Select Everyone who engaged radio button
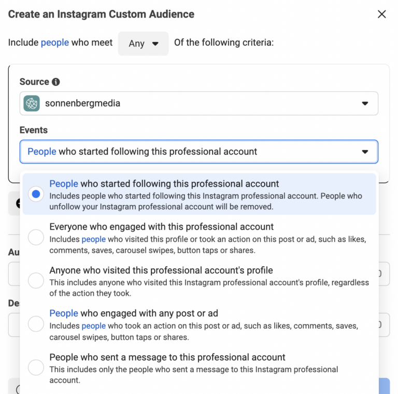Screen dimensions: 398x394 tap(36, 237)
